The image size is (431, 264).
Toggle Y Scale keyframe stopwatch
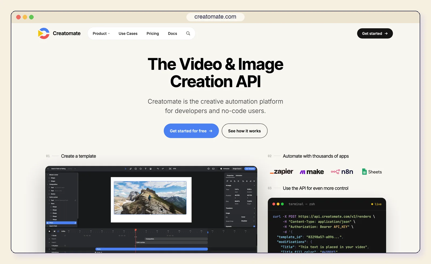pyautogui.click(x=65, y=235)
